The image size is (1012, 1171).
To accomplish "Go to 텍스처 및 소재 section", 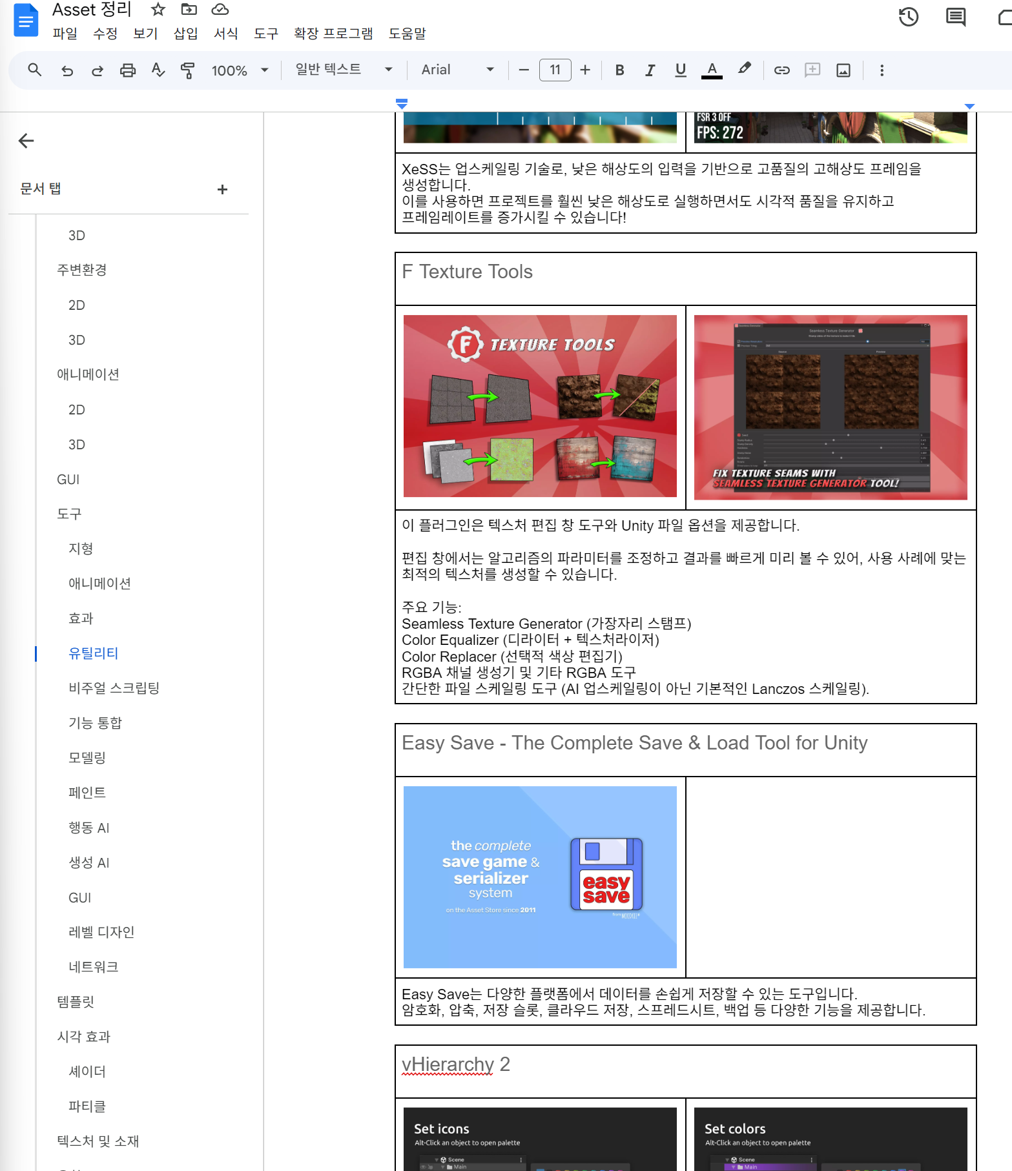I will [x=98, y=1141].
